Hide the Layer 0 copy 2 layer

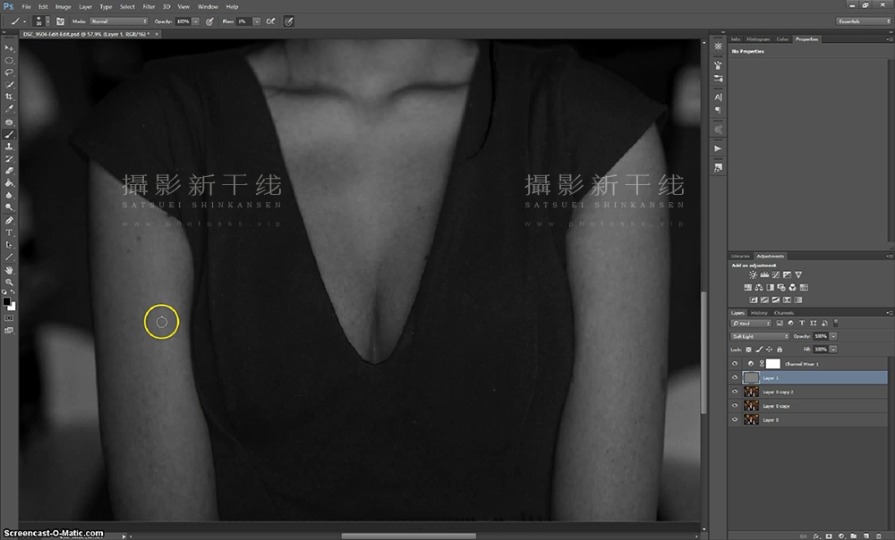(x=735, y=392)
